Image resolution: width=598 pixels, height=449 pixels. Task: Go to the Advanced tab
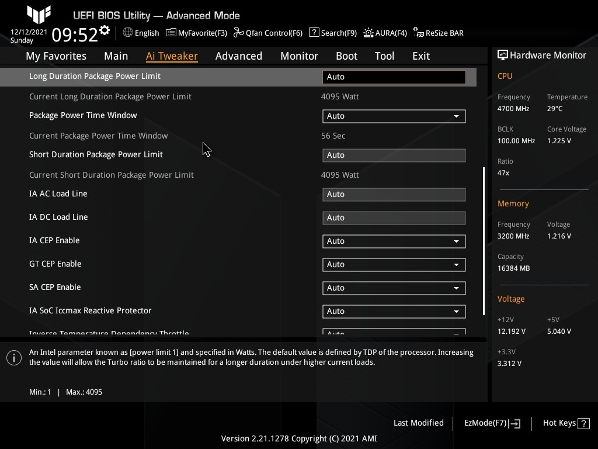point(239,56)
